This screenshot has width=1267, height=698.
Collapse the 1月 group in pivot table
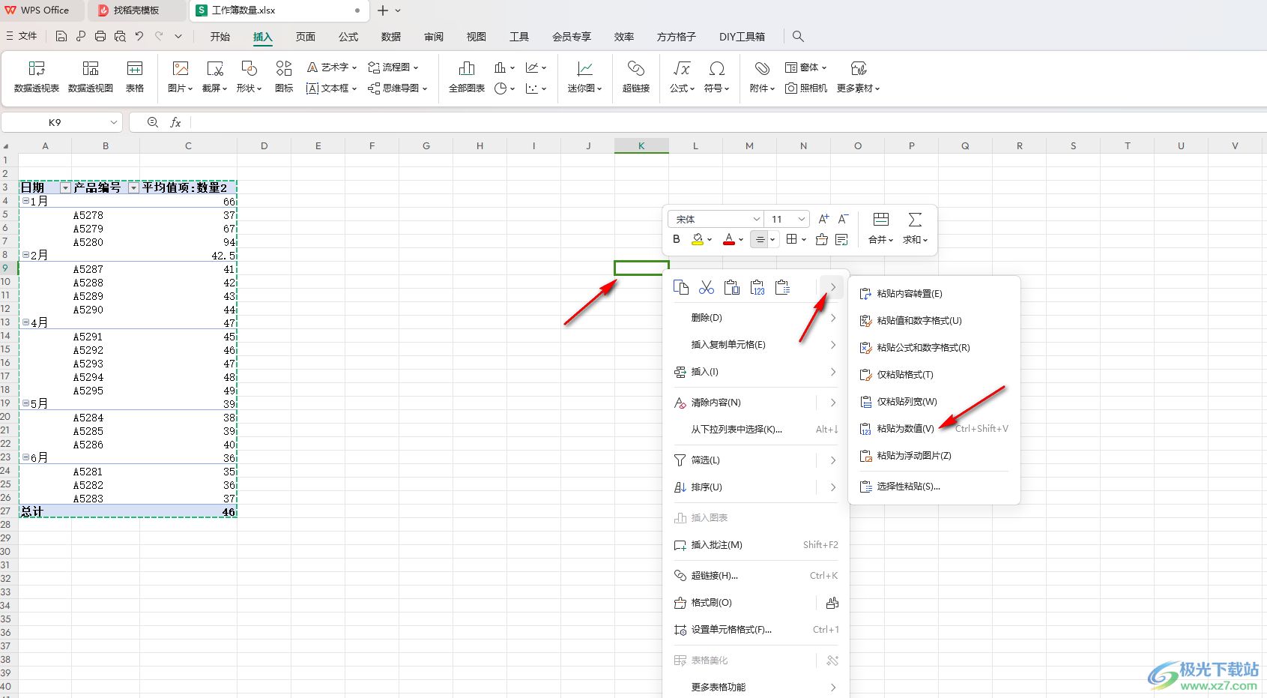point(25,201)
